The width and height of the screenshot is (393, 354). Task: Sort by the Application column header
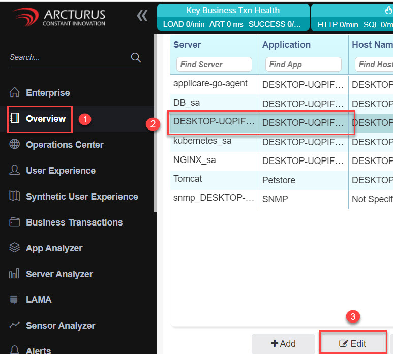tap(286, 45)
